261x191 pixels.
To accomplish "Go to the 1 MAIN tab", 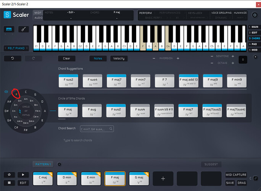I will (254, 27).
